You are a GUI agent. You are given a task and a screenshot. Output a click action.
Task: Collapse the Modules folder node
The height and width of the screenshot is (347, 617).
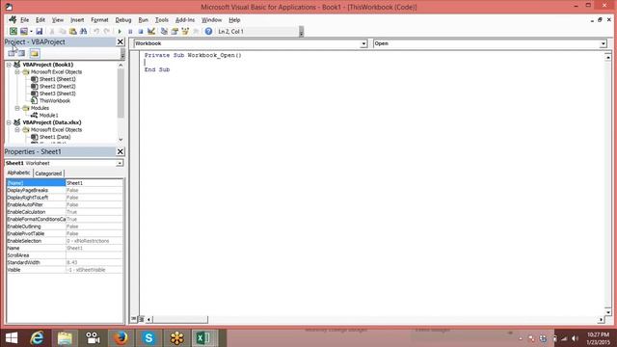(17, 108)
